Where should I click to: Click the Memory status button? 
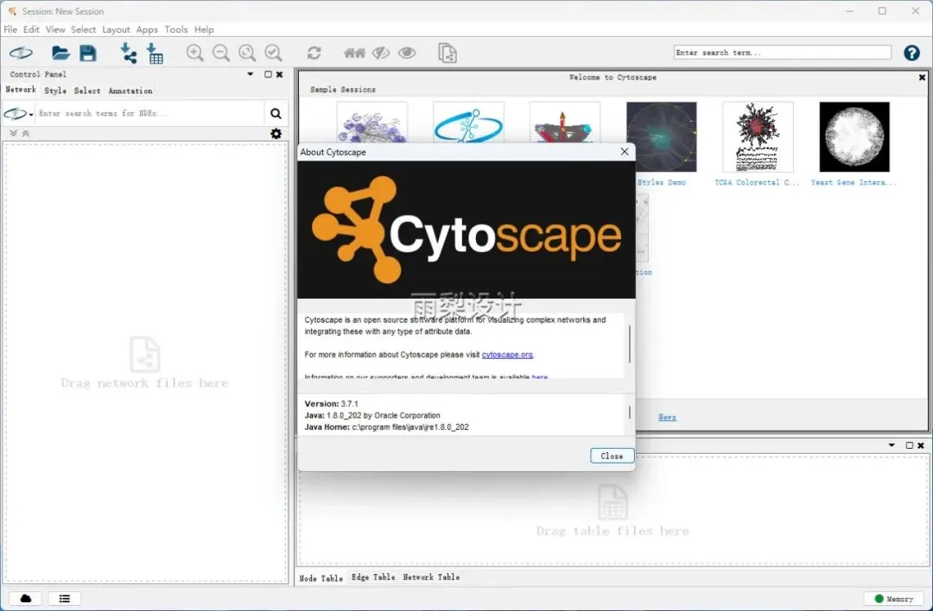point(894,599)
